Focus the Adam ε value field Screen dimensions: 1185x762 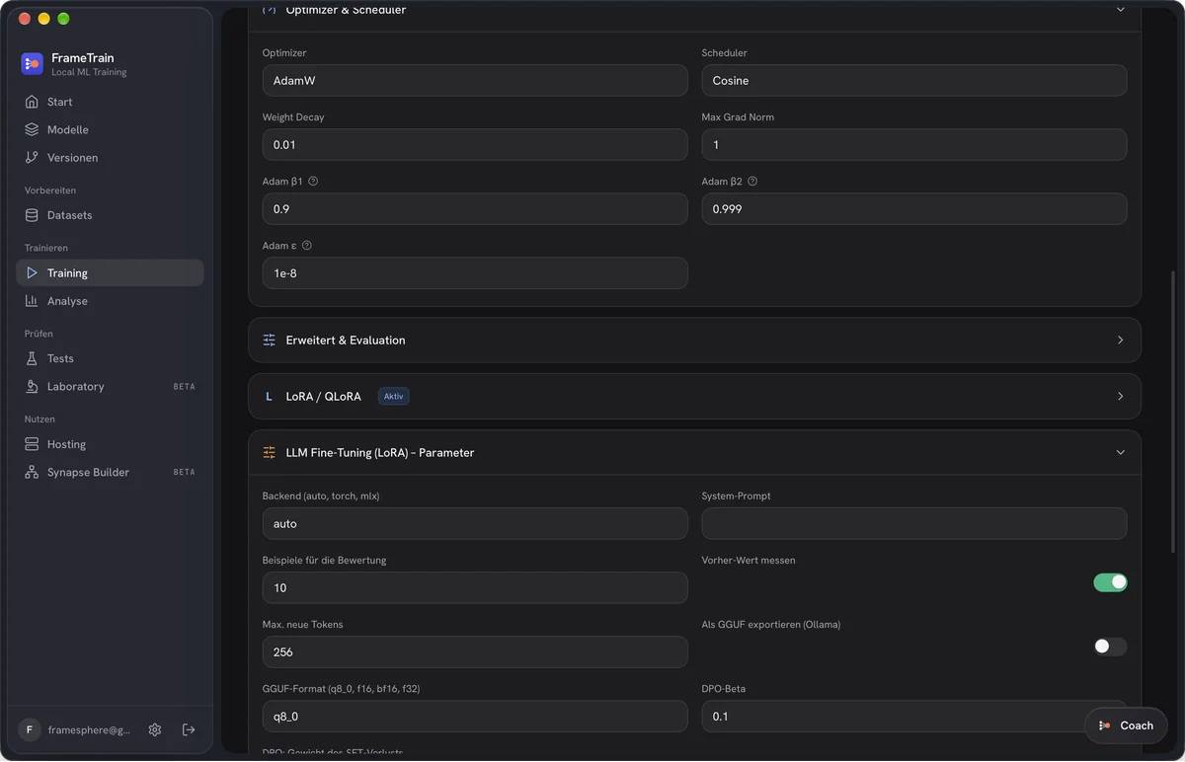[475, 273]
